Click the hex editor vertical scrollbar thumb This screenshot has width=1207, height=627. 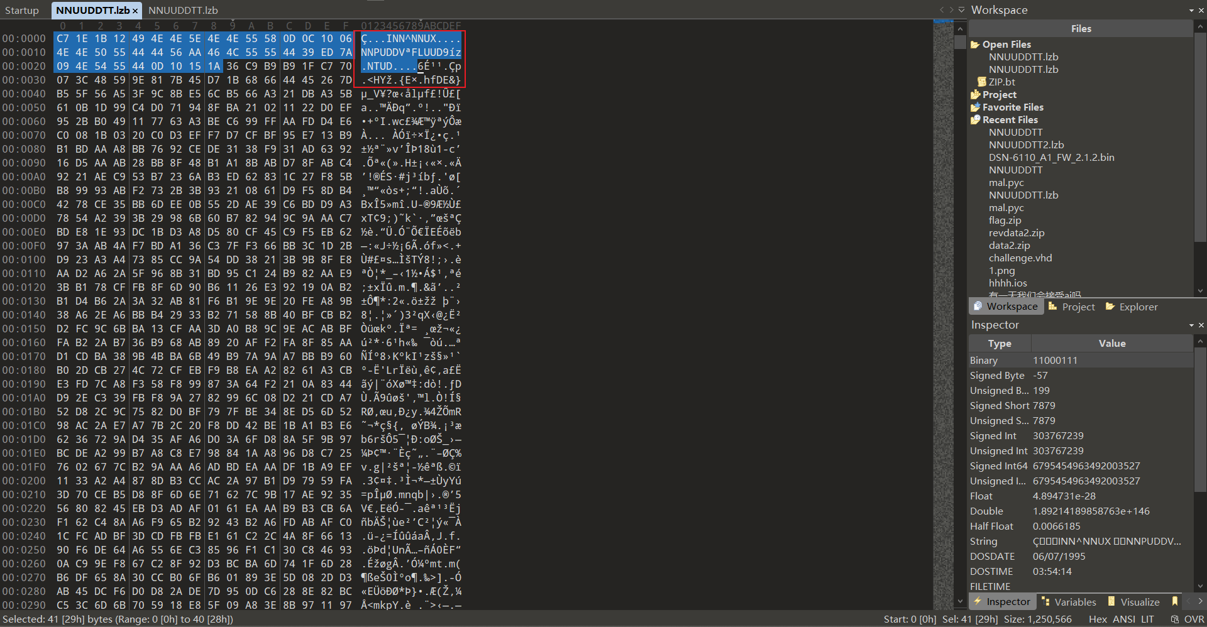pos(960,42)
